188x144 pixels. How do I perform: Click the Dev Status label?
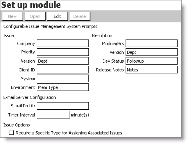(113, 61)
